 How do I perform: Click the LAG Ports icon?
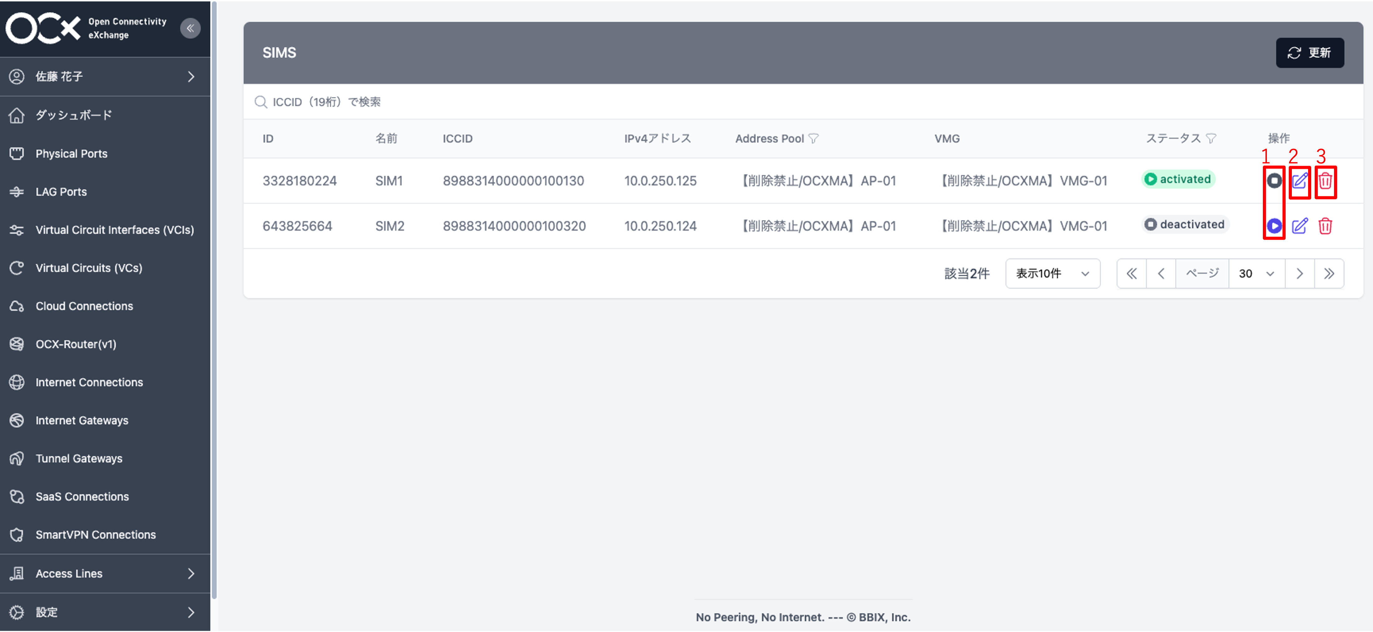click(x=17, y=192)
